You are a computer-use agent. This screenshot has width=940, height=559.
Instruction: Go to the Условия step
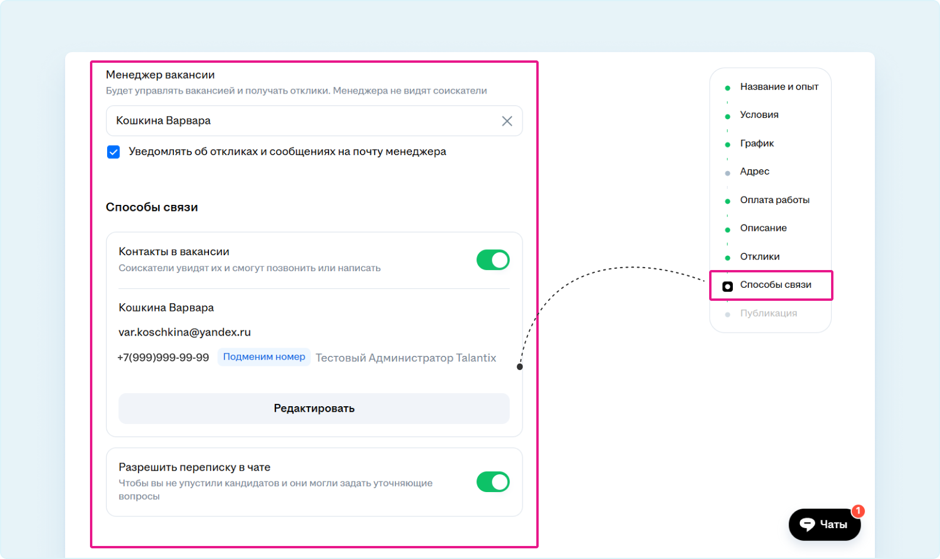[x=759, y=115]
